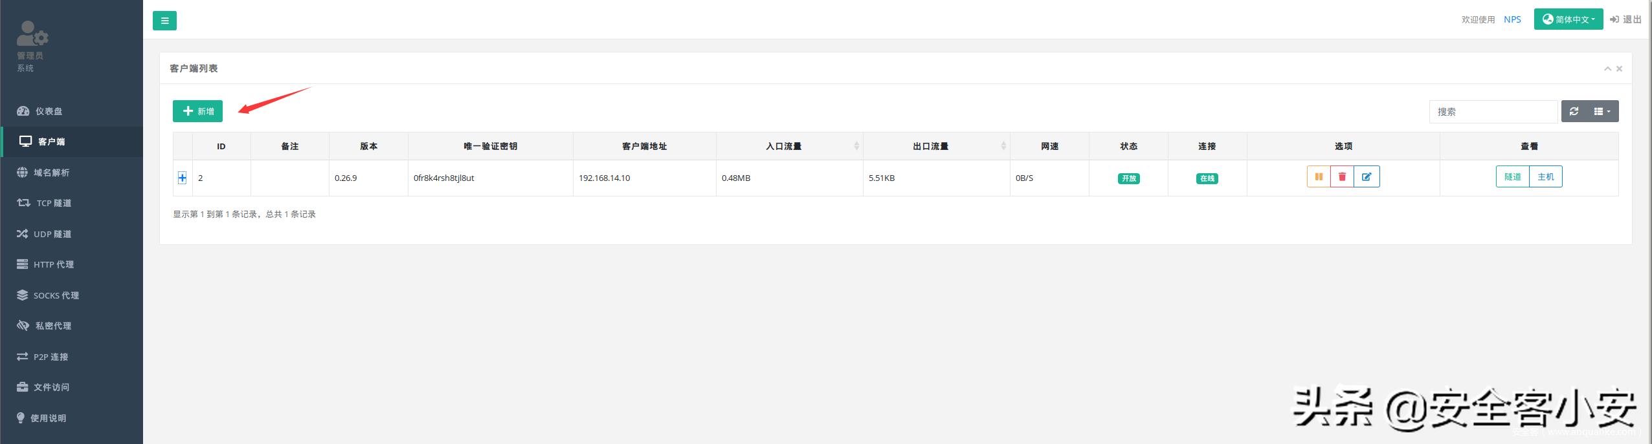Click the 使用说明 lightbulb icon
1652x444 pixels.
[x=21, y=418]
